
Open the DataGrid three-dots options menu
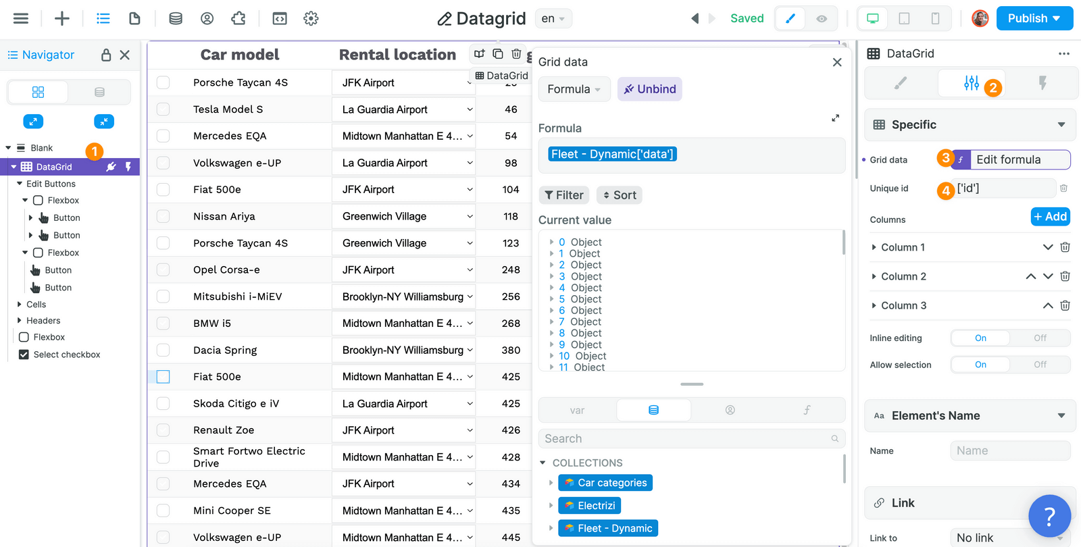(x=1063, y=53)
